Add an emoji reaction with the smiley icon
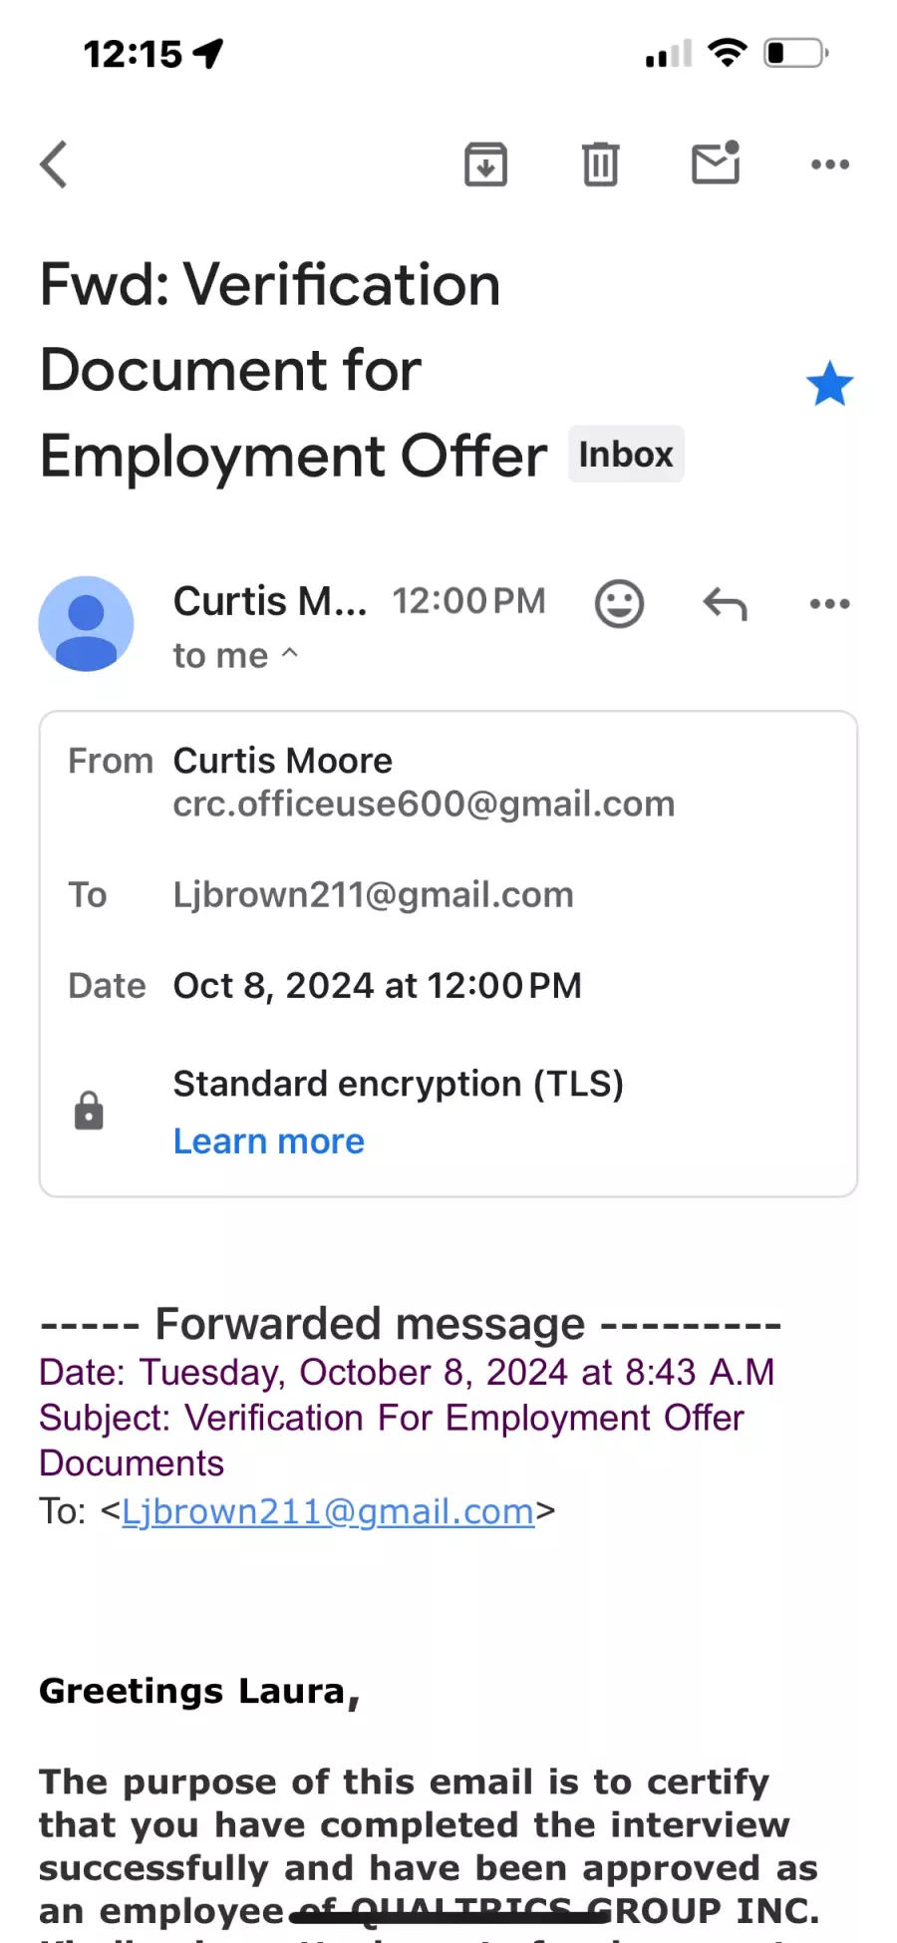 pyautogui.click(x=619, y=603)
